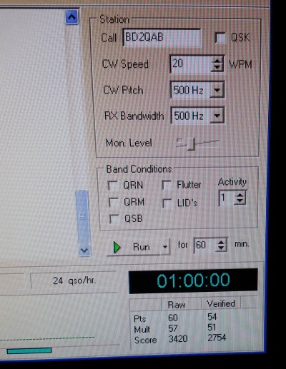Click the green Run play button

[134, 247]
